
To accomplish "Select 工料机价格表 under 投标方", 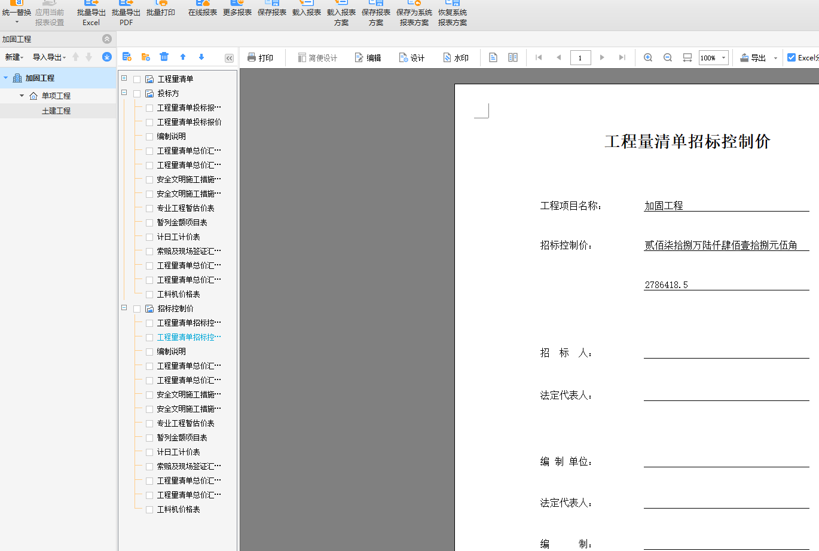I will coord(178,294).
